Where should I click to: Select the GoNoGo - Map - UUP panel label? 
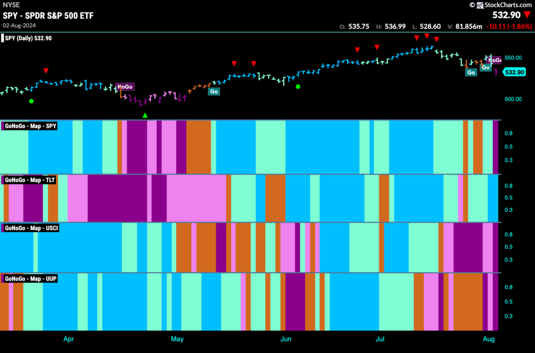pos(30,278)
